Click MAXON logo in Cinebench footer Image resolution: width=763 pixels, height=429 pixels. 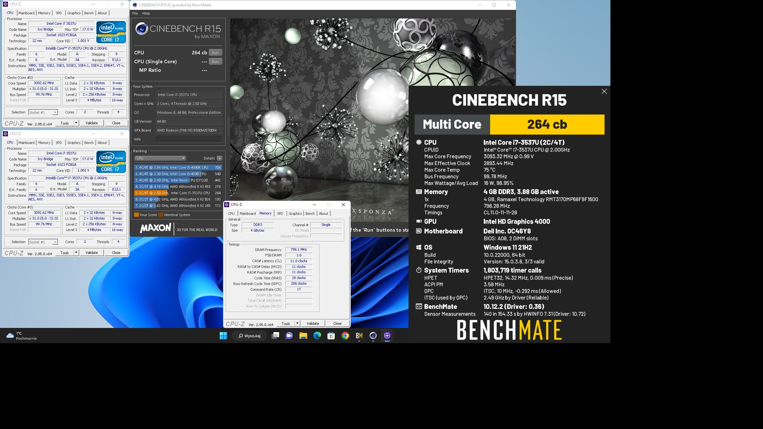(x=155, y=228)
